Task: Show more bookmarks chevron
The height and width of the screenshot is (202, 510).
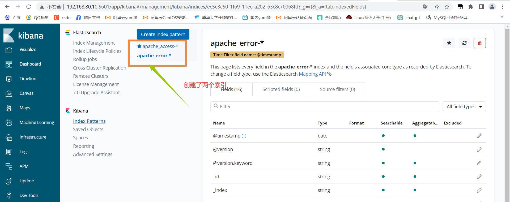Action: (x=502, y=18)
